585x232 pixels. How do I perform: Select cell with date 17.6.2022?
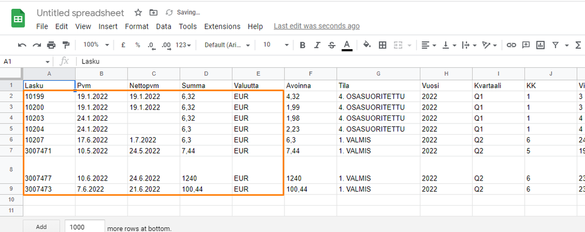click(x=101, y=140)
